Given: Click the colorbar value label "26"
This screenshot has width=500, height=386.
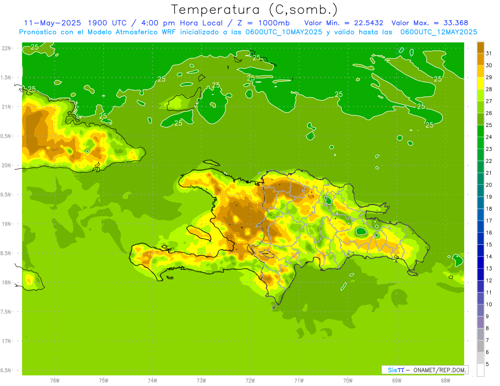Looking at the screenshot, I should (489, 113).
